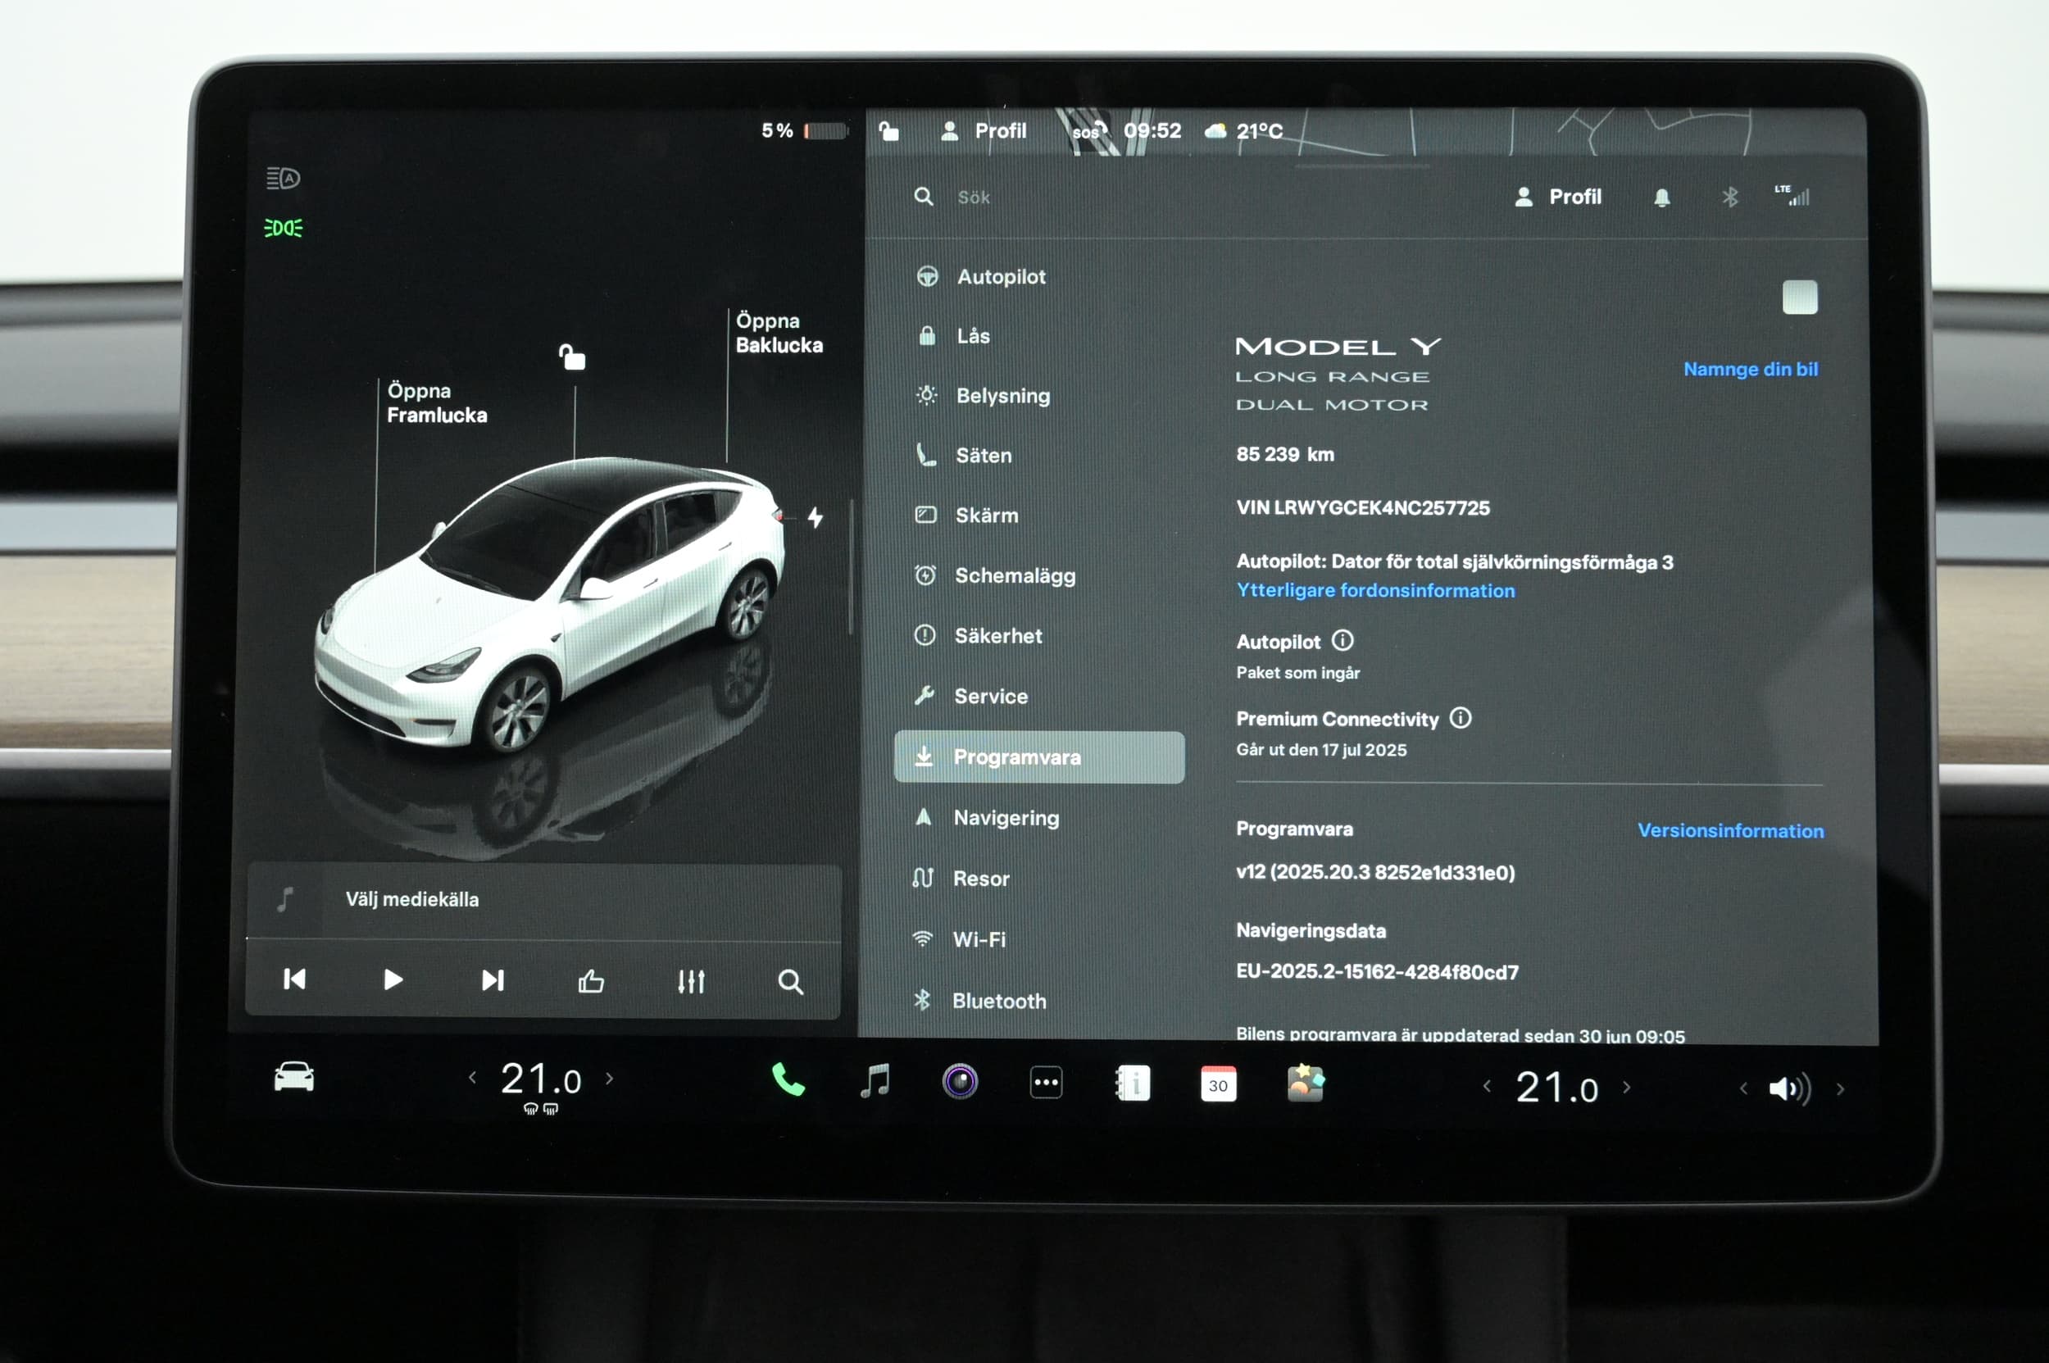2049x1363 pixels.
Task: Tap the Bluetooth icon in the settings header
Action: (1729, 198)
